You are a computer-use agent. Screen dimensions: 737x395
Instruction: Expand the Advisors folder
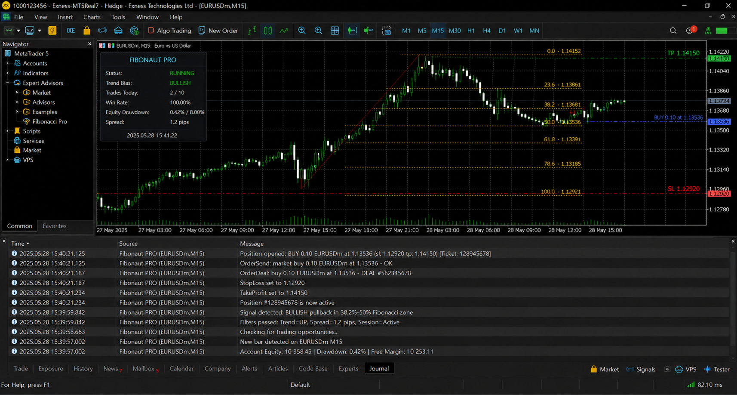(17, 102)
